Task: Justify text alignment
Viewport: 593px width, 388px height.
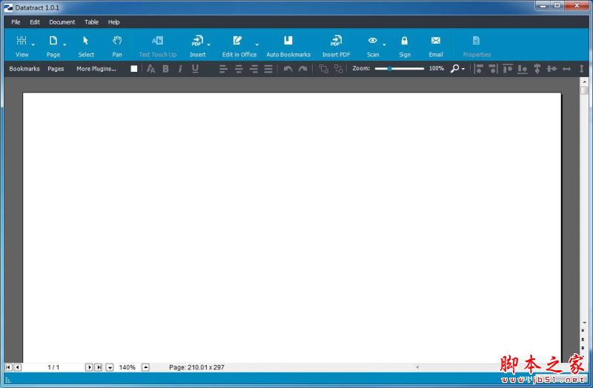Action: (x=268, y=69)
